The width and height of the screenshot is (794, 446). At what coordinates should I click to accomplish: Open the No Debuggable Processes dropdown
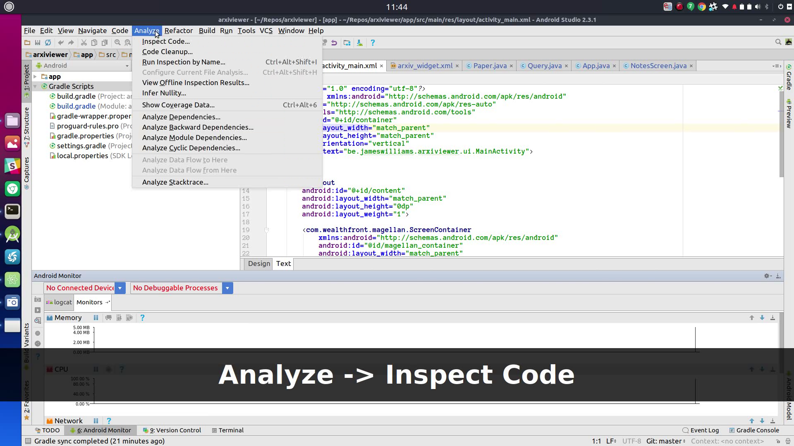[227, 288]
